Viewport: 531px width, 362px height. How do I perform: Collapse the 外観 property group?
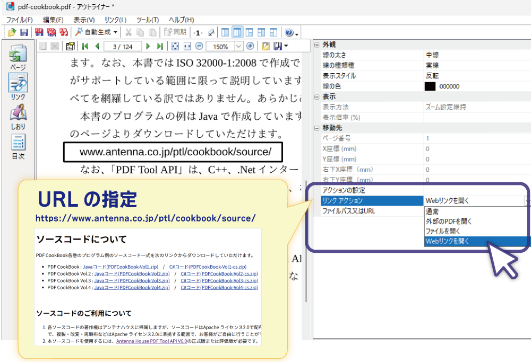click(x=317, y=45)
